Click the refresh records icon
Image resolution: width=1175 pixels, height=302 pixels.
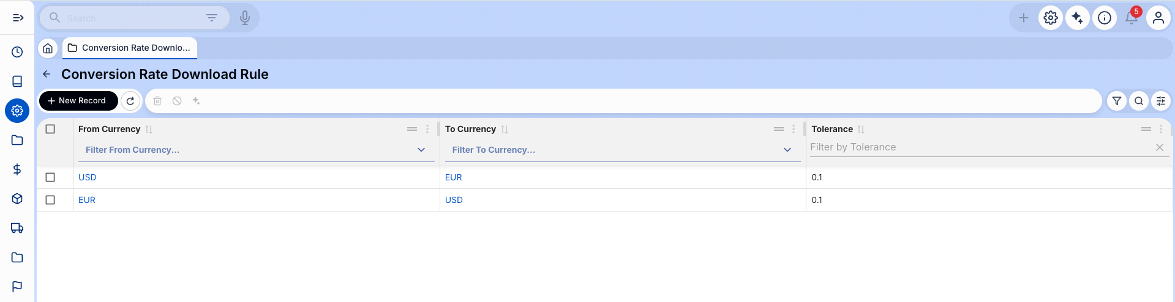point(130,101)
